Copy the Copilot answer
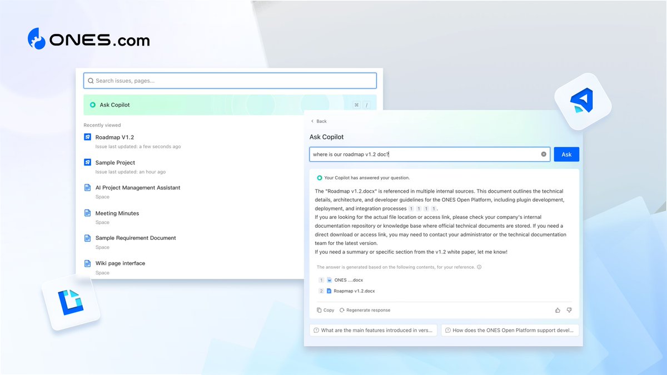 coord(326,310)
